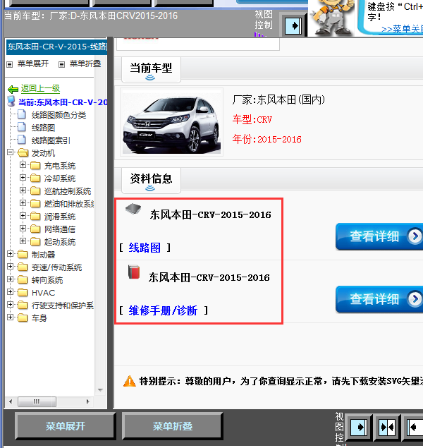The height and width of the screenshot is (448, 423).
Task: Click the orange warning triangle icon
Action: point(130,381)
